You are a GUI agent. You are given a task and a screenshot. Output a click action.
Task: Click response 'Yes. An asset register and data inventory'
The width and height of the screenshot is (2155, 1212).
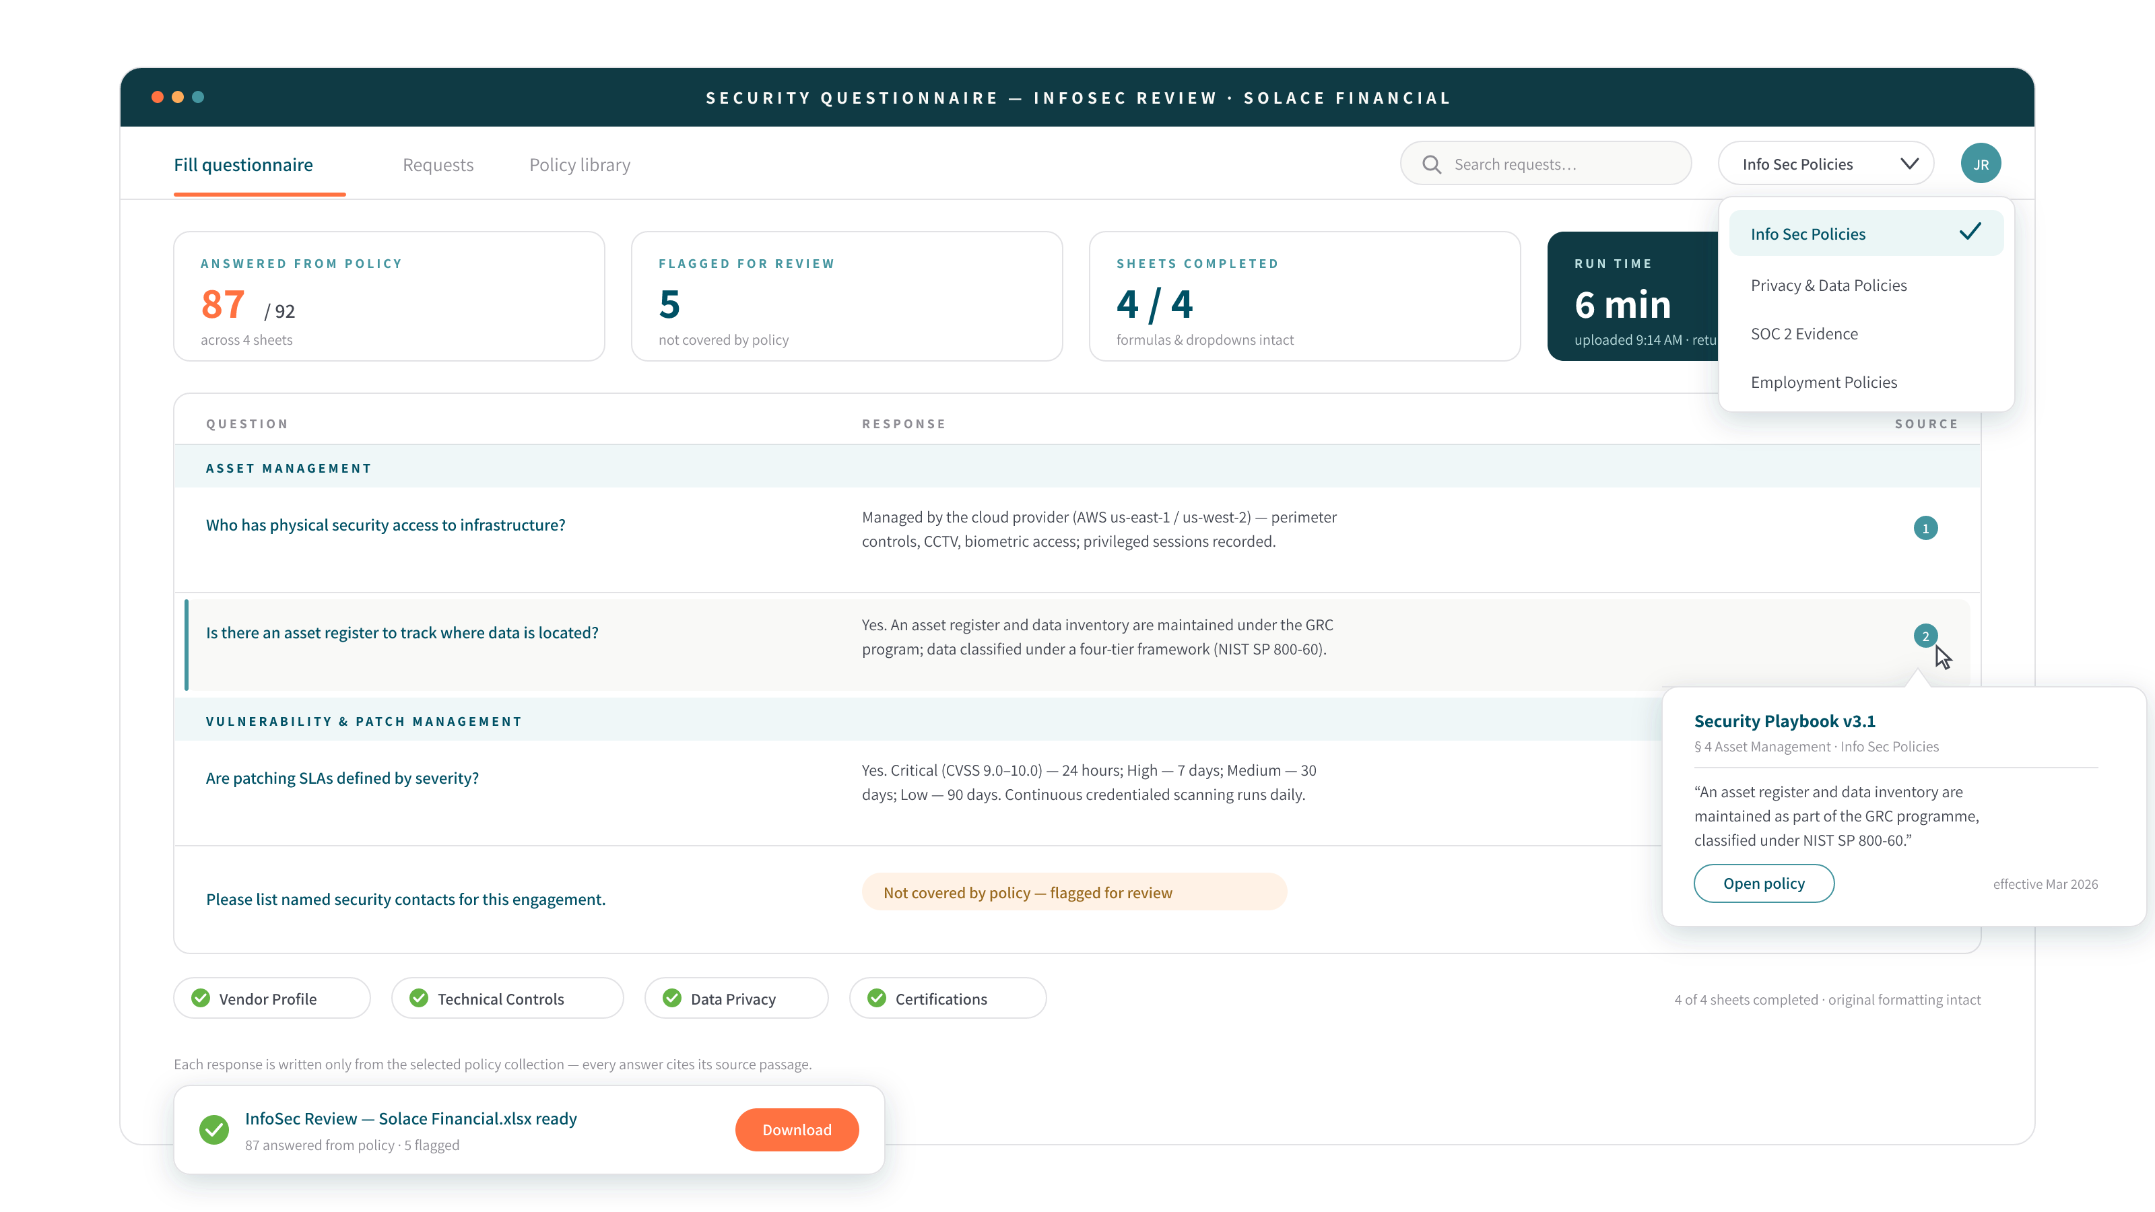click(x=1097, y=636)
